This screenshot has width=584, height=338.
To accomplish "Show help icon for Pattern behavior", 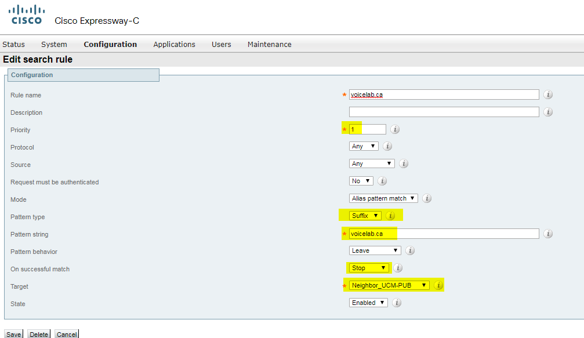I will (x=410, y=250).
